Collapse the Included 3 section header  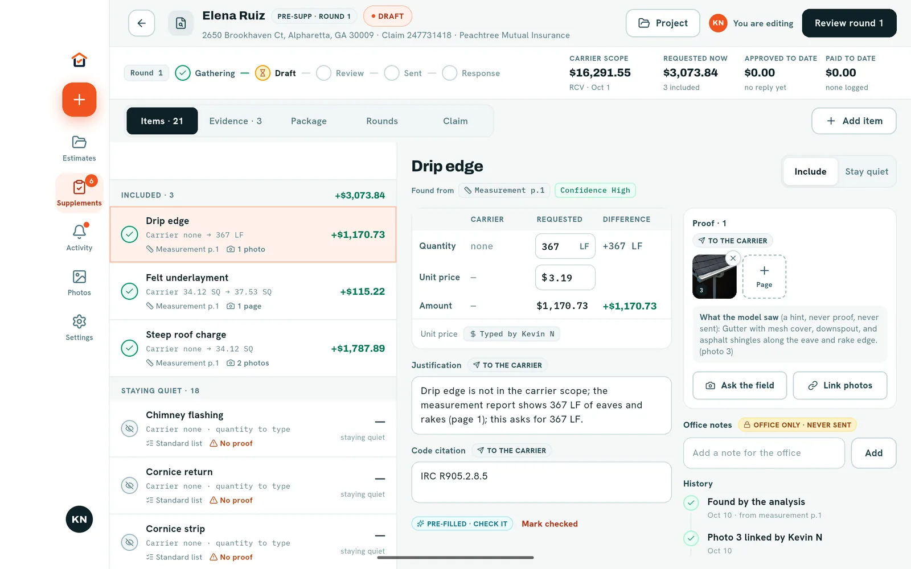(253, 195)
